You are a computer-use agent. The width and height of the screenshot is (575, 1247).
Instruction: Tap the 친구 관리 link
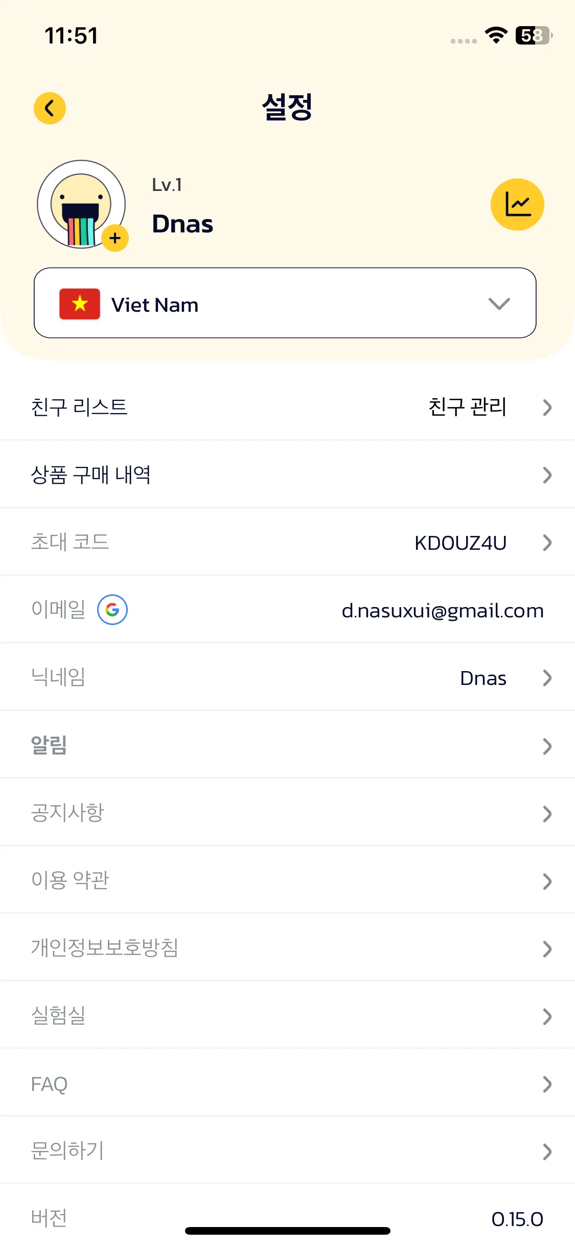click(x=467, y=407)
